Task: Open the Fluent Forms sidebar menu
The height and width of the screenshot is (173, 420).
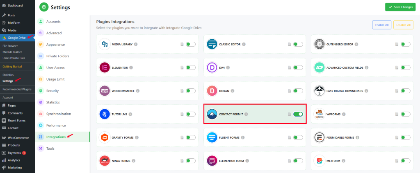Action: tap(17, 120)
